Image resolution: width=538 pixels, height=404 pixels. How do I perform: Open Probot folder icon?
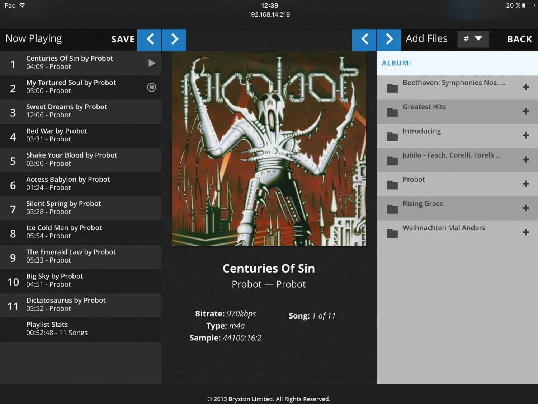[x=392, y=185]
